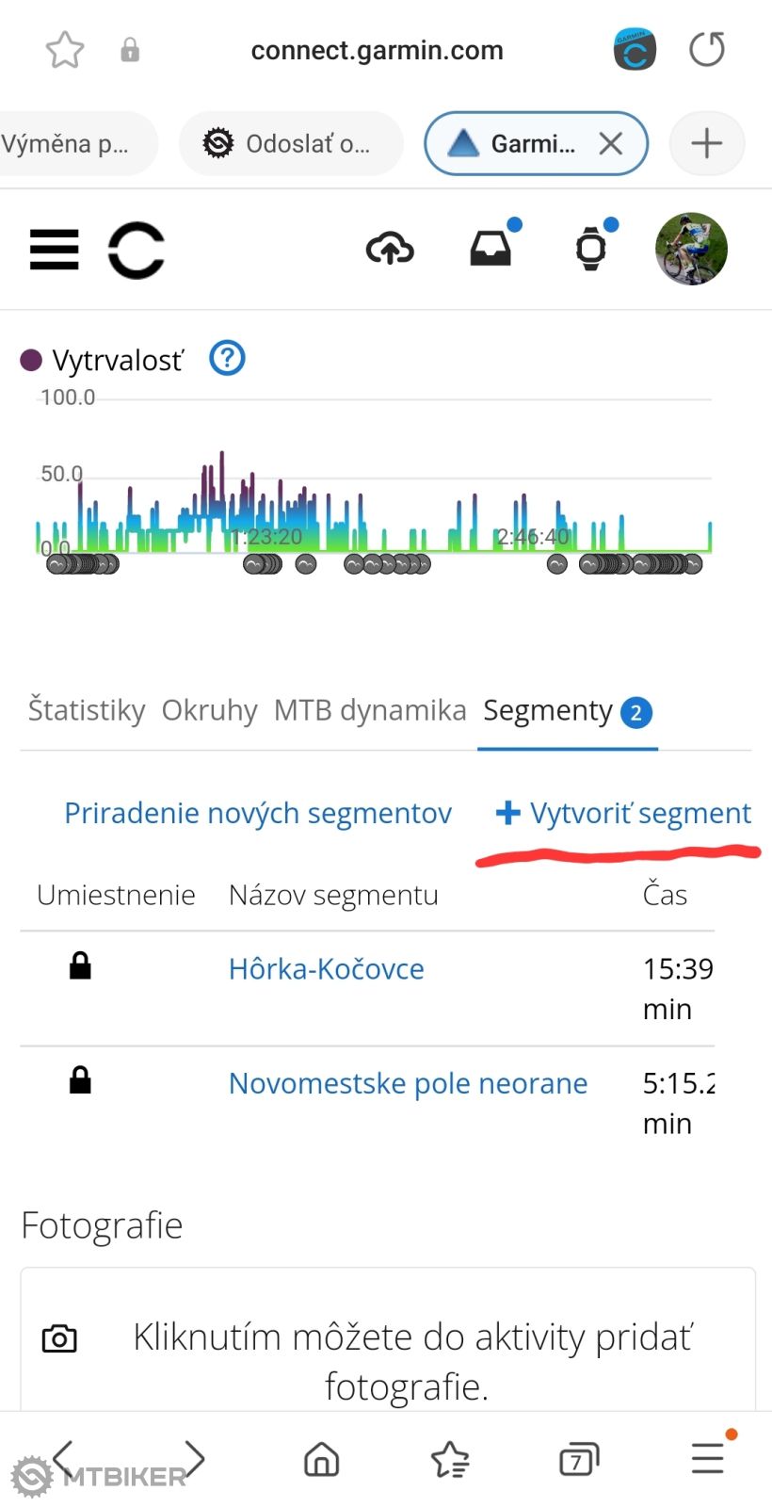Image resolution: width=772 pixels, height=1507 pixels.
Task: Open Novomestske pole neorane segment
Action: 408,1083
